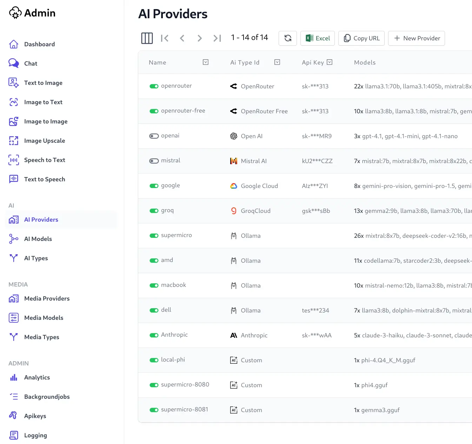Open the Ai Type Id column filter dropdown

tap(277, 62)
